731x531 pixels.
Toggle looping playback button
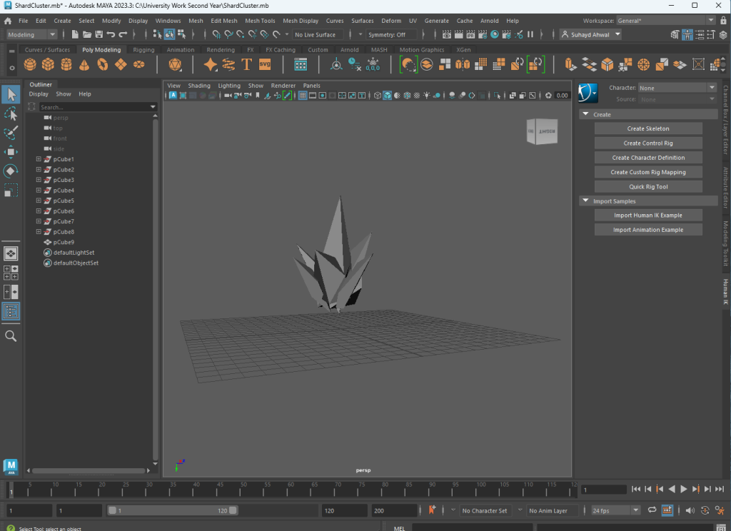(x=652, y=510)
